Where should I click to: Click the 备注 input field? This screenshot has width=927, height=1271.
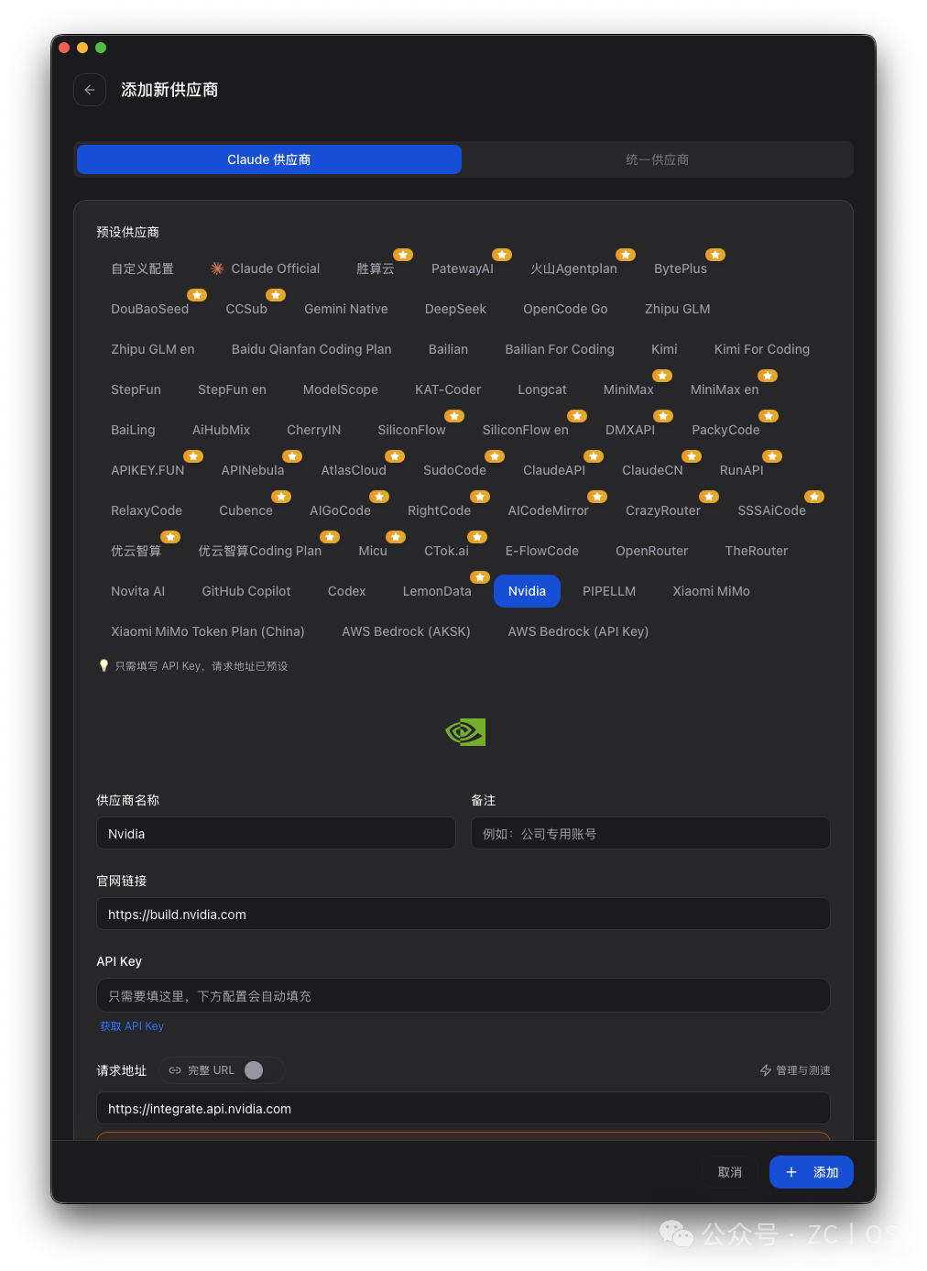(x=650, y=833)
